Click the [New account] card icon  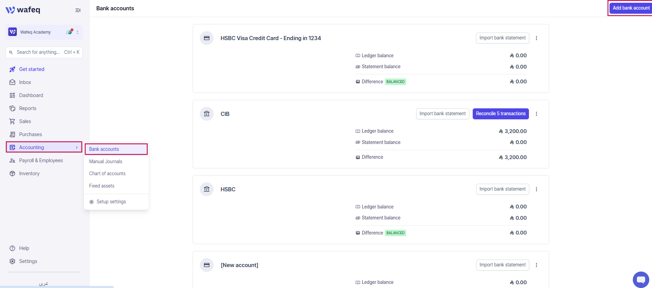point(207,265)
